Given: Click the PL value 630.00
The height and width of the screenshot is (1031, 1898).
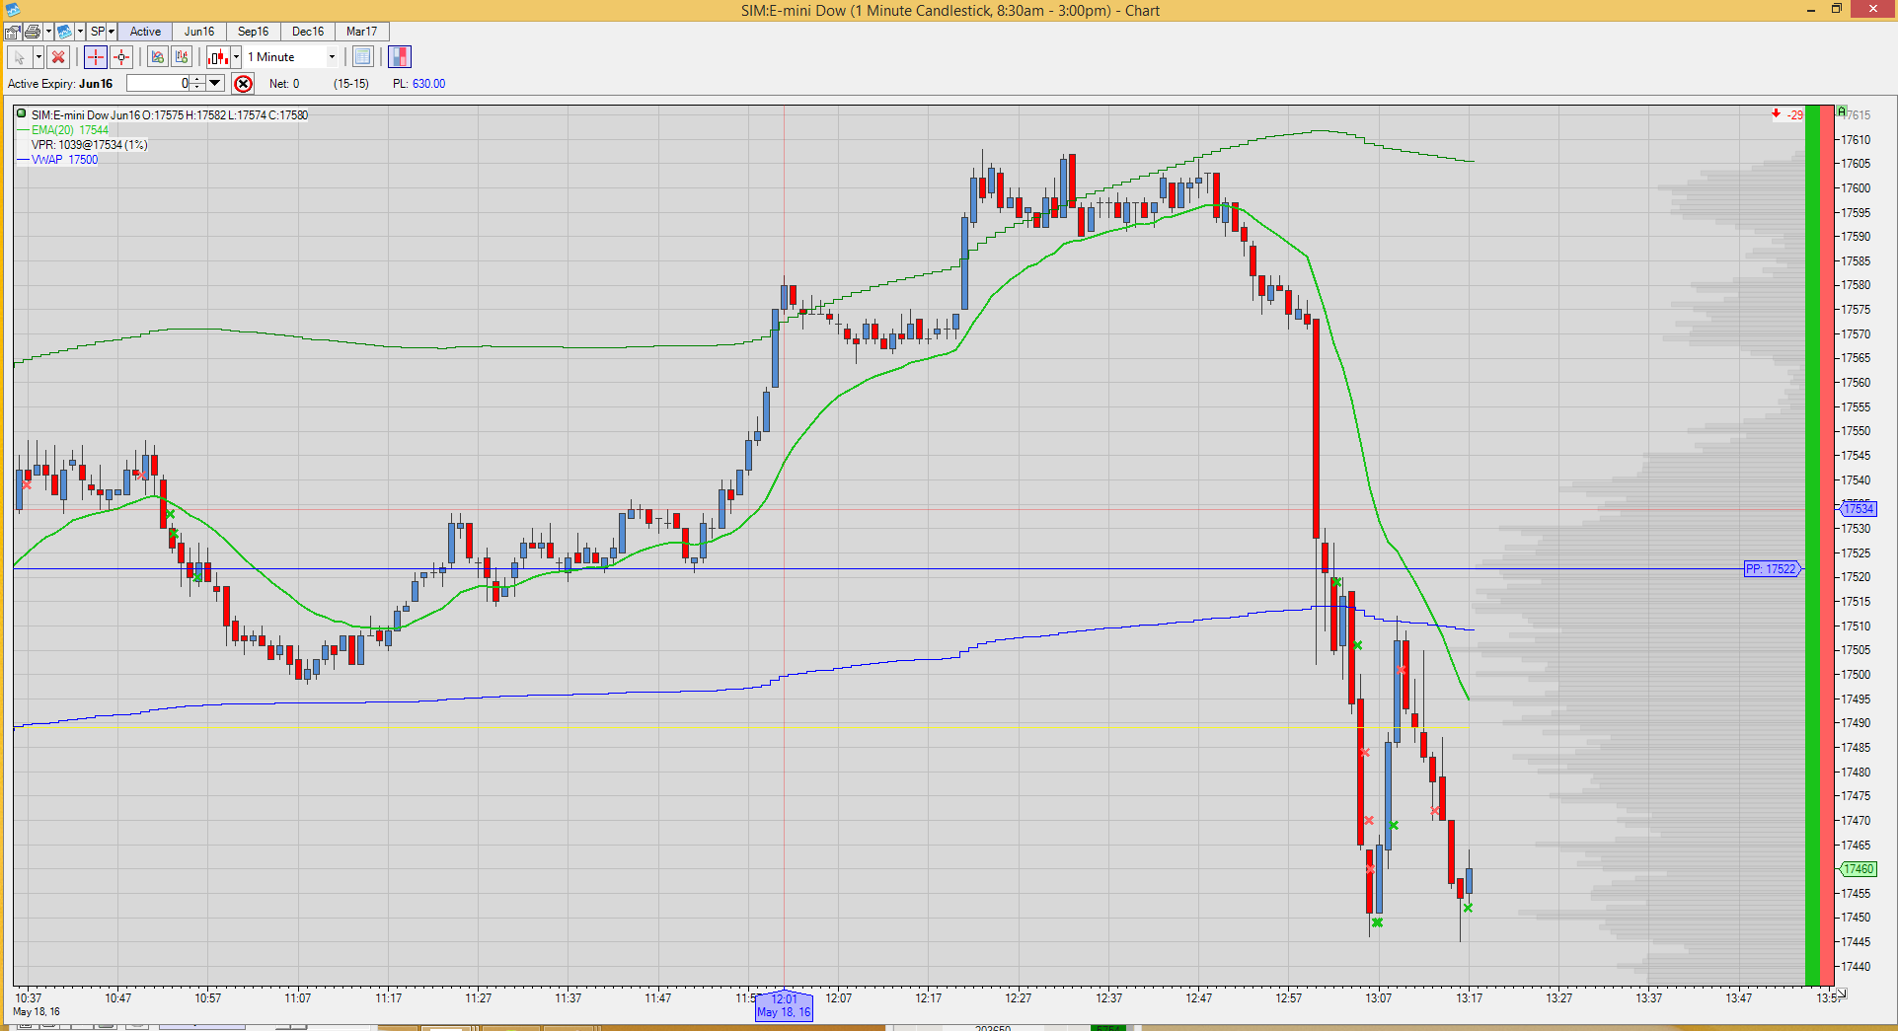Looking at the screenshot, I should 428,84.
